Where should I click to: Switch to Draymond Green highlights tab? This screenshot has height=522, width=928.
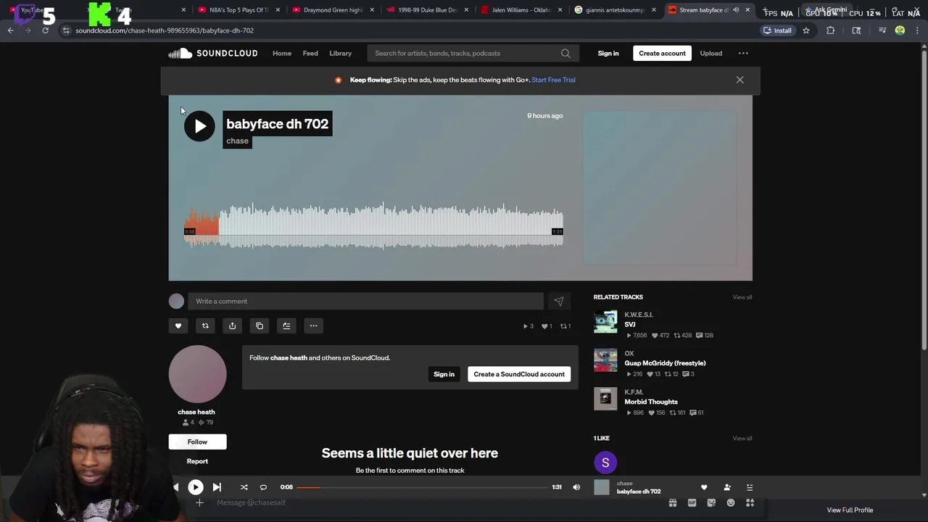(x=333, y=10)
